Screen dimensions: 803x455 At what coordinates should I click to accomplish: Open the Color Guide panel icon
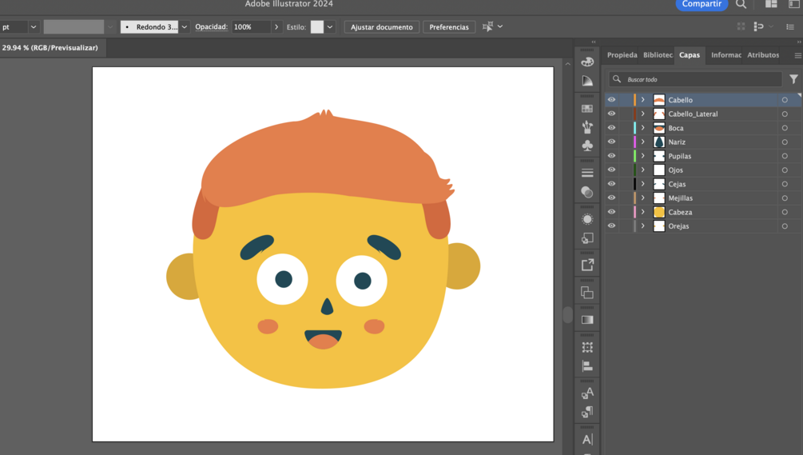tap(587, 81)
